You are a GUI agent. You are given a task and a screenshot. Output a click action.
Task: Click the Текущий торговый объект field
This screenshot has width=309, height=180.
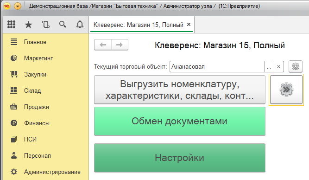(x=217, y=67)
